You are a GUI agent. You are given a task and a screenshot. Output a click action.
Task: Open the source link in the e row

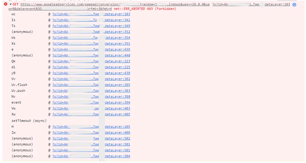[91, 50]
